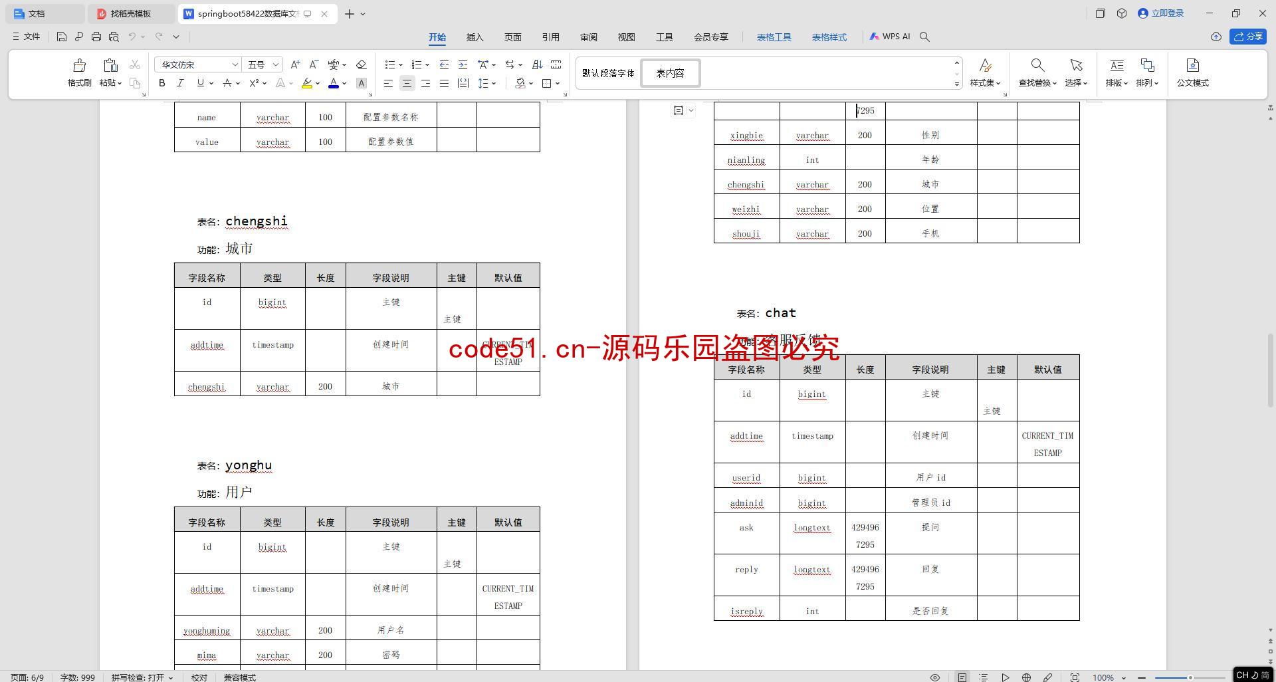Screen dimensions: 1276x682
Task: Click the Undo arrow icon
Action: (132, 37)
